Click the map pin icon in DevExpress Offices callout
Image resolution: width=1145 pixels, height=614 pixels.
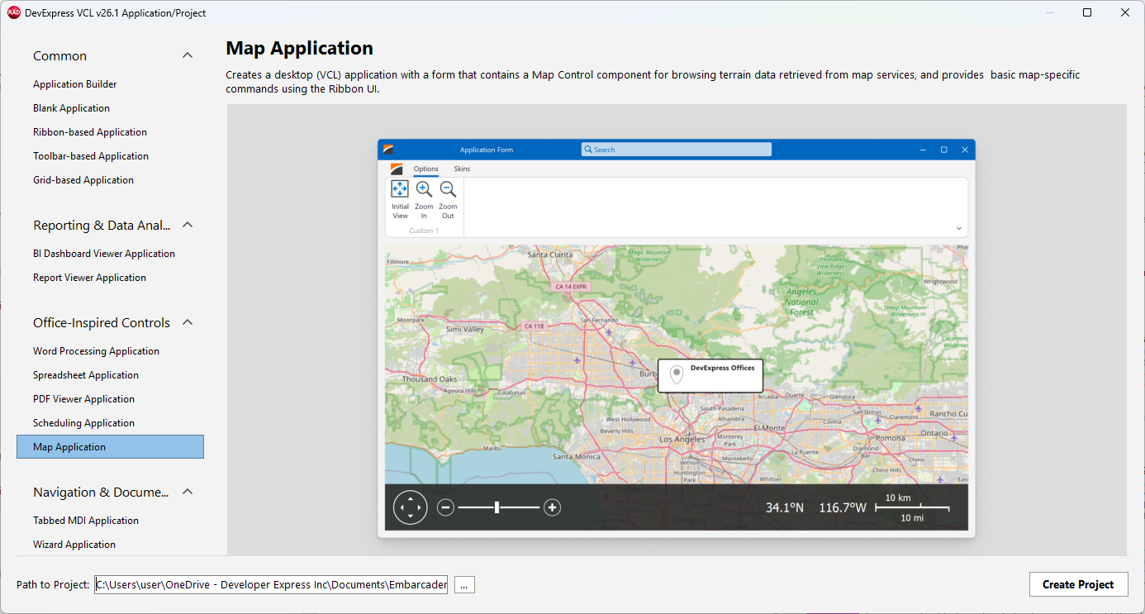point(677,374)
